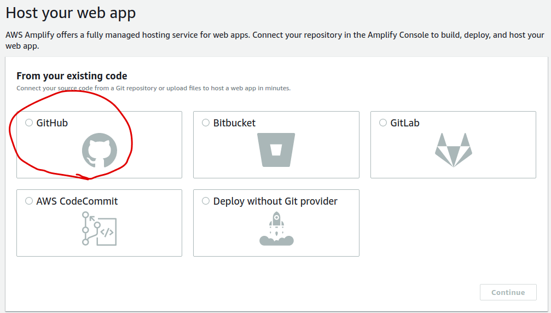
Task: Pick the AWS CodeCommit radio button
Action: point(29,201)
